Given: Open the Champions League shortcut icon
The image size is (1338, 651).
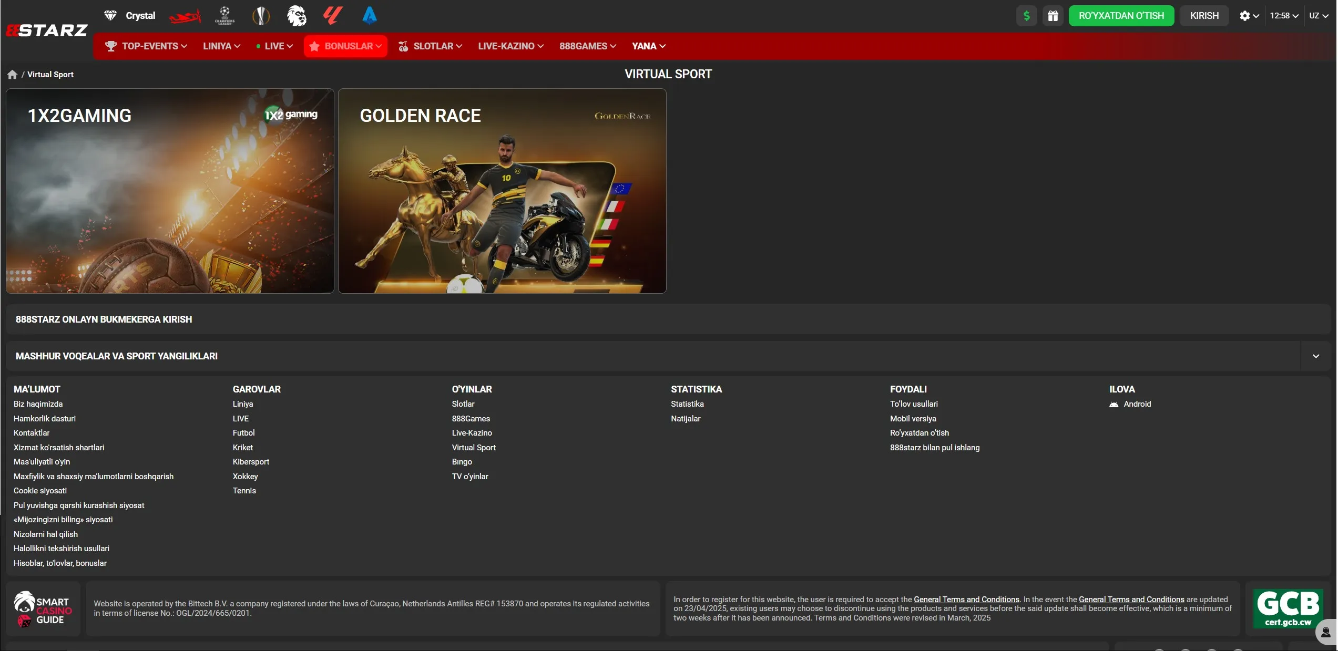Looking at the screenshot, I should coord(224,16).
